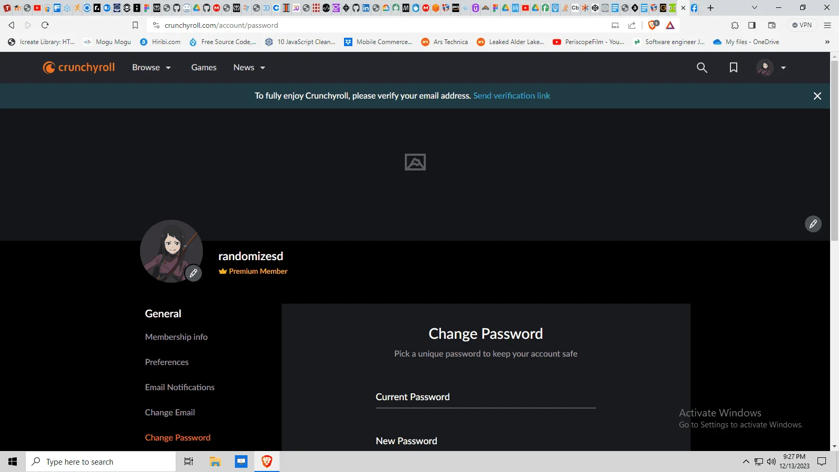Click the Brave Rewards triangle icon

[670, 25]
